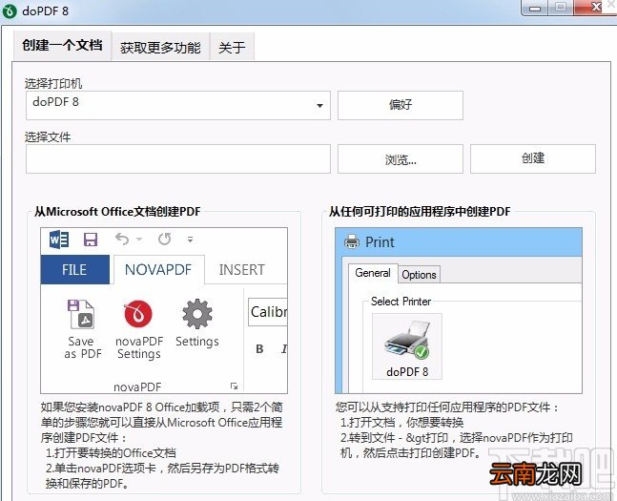This screenshot has height=501, width=617.
Task: Click the text 1.打开文档，你想要转换
Action: pos(401,423)
